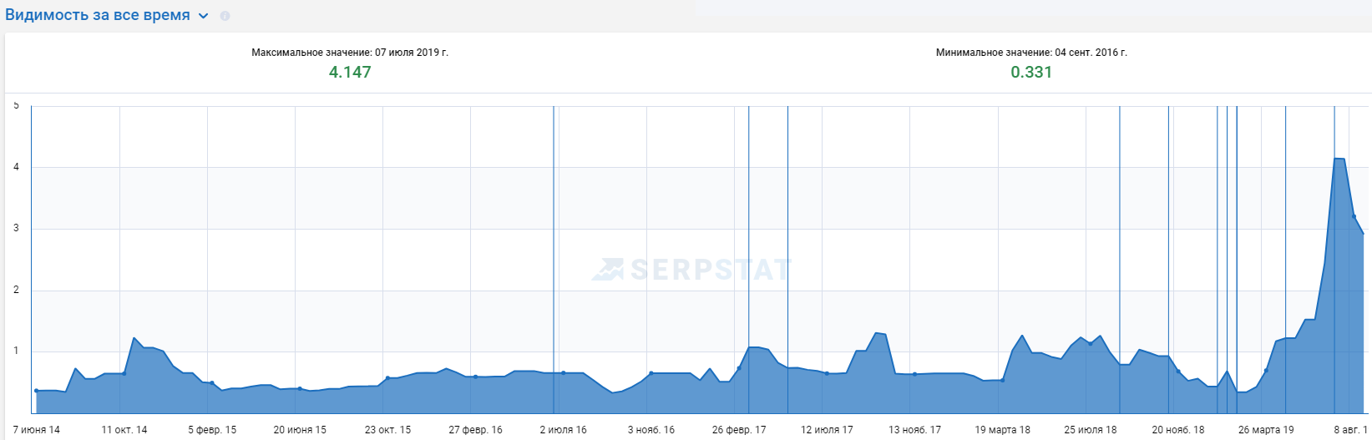Select the data point above '23 окт. 15'
This screenshot has width=1372, height=440.
click(387, 378)
